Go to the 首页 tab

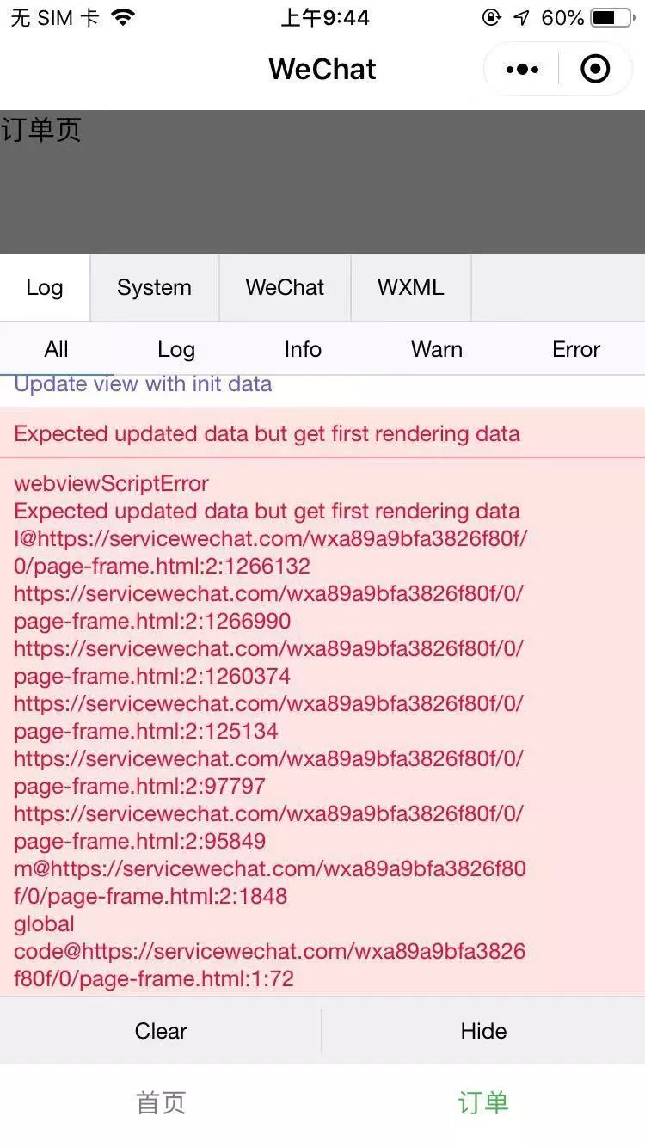click(x=161, y=1103)
